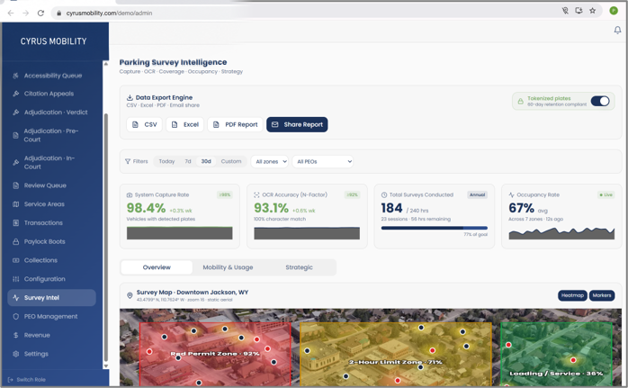Click the Survey Map location pin icon
The width and height of the screenshot is (628, 388).
point(130,295)
